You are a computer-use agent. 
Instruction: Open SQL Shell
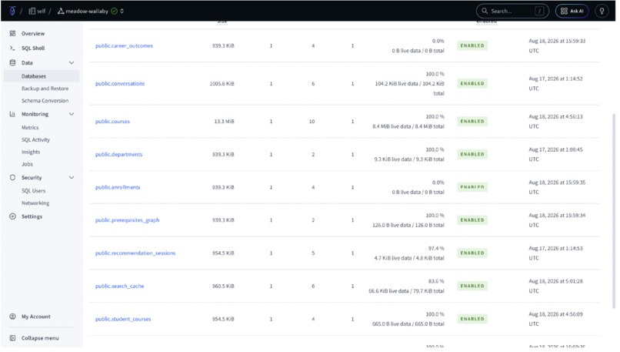33,48
